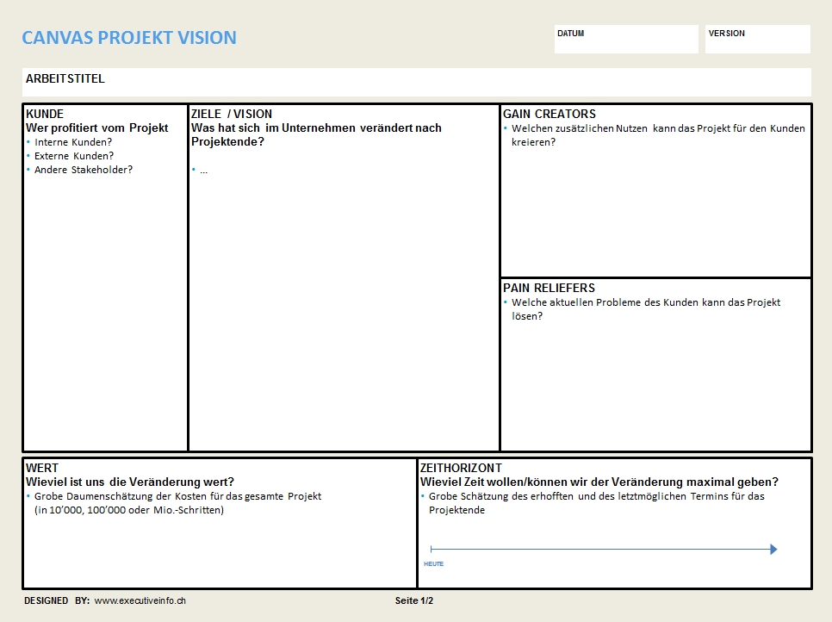Click 'Was hat sich im Unternehmen' question
The width and height of the screenshot is (832, 622).
316,134
